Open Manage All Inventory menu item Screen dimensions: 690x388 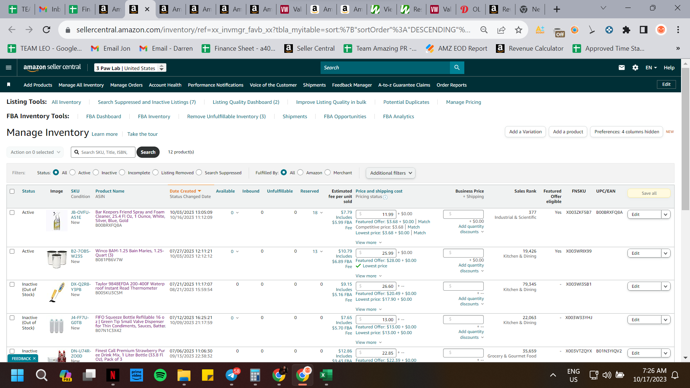[x=81, y=85]
